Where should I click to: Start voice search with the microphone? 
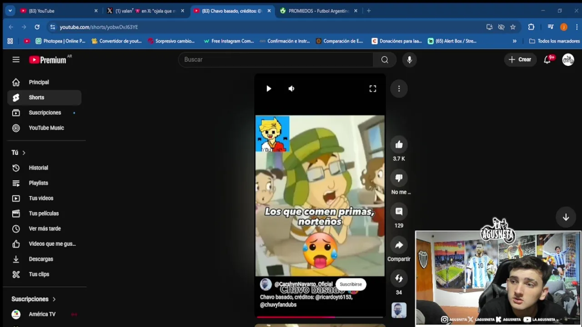coord(409,59)
